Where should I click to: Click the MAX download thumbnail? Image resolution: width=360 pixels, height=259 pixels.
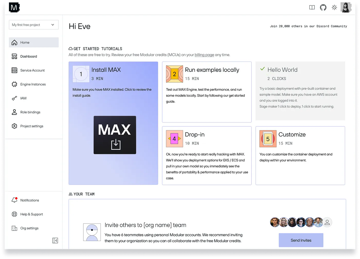tap(115, 135)
